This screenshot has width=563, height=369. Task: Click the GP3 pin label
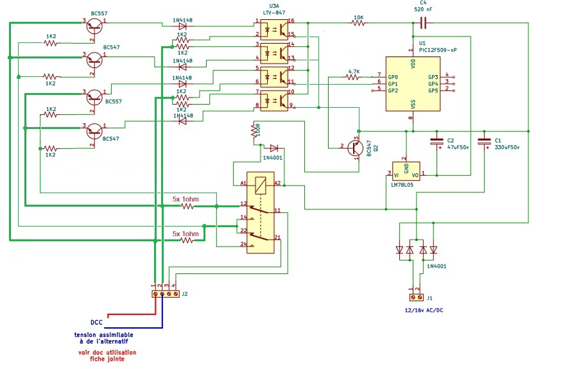coord(433,77)
